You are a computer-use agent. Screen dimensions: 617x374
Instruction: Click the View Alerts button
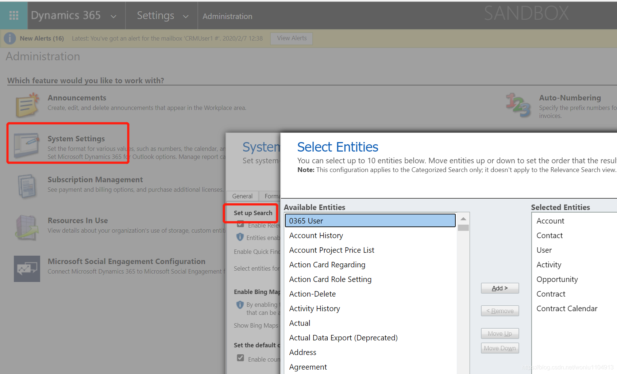pos(292,38)
